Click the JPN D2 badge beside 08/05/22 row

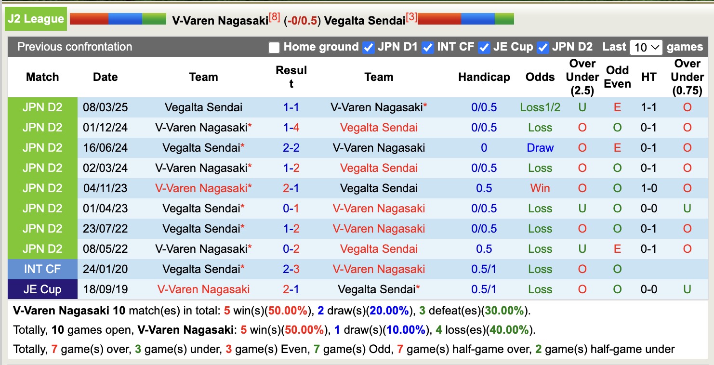(42, 249)
